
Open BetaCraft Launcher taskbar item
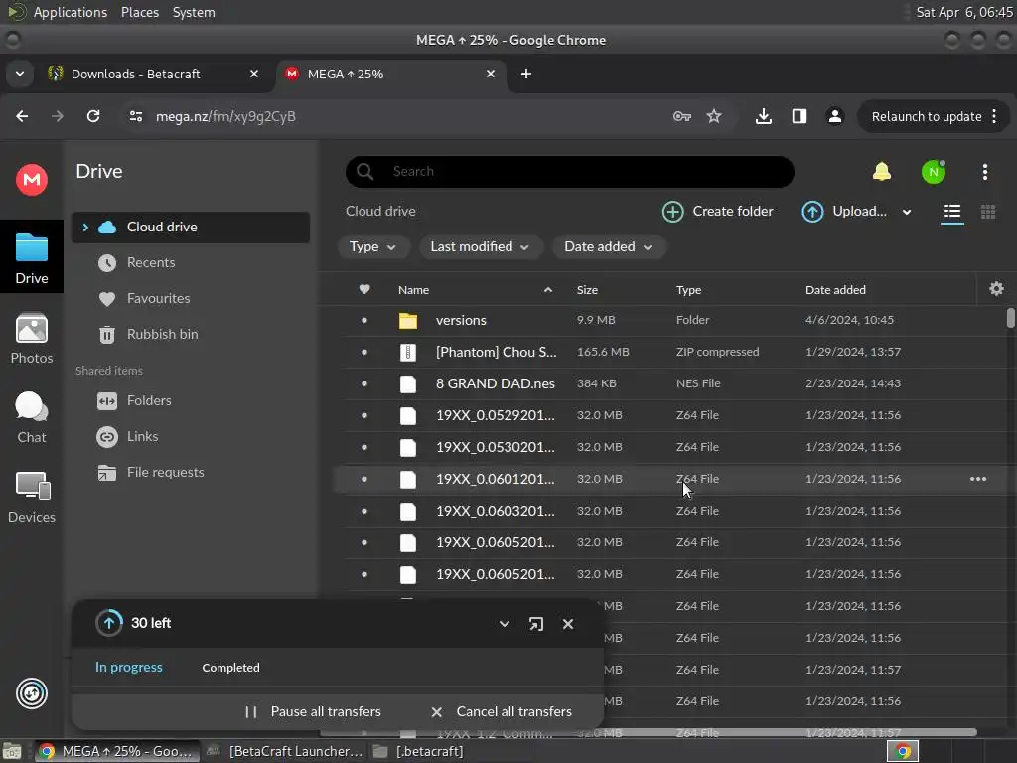pos(284,751)
